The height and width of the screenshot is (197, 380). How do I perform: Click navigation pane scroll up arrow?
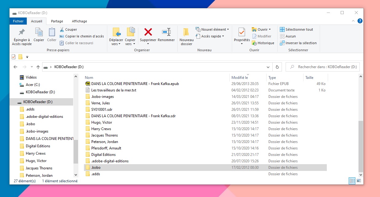pyautogui.click(x=76, y=77)
